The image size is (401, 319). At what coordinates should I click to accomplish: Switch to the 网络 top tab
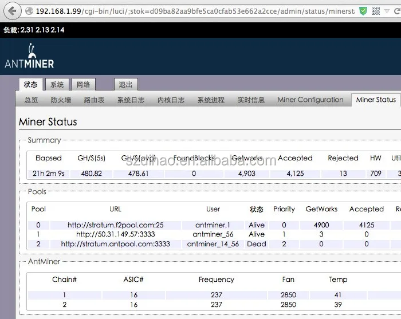pos(84,84)
